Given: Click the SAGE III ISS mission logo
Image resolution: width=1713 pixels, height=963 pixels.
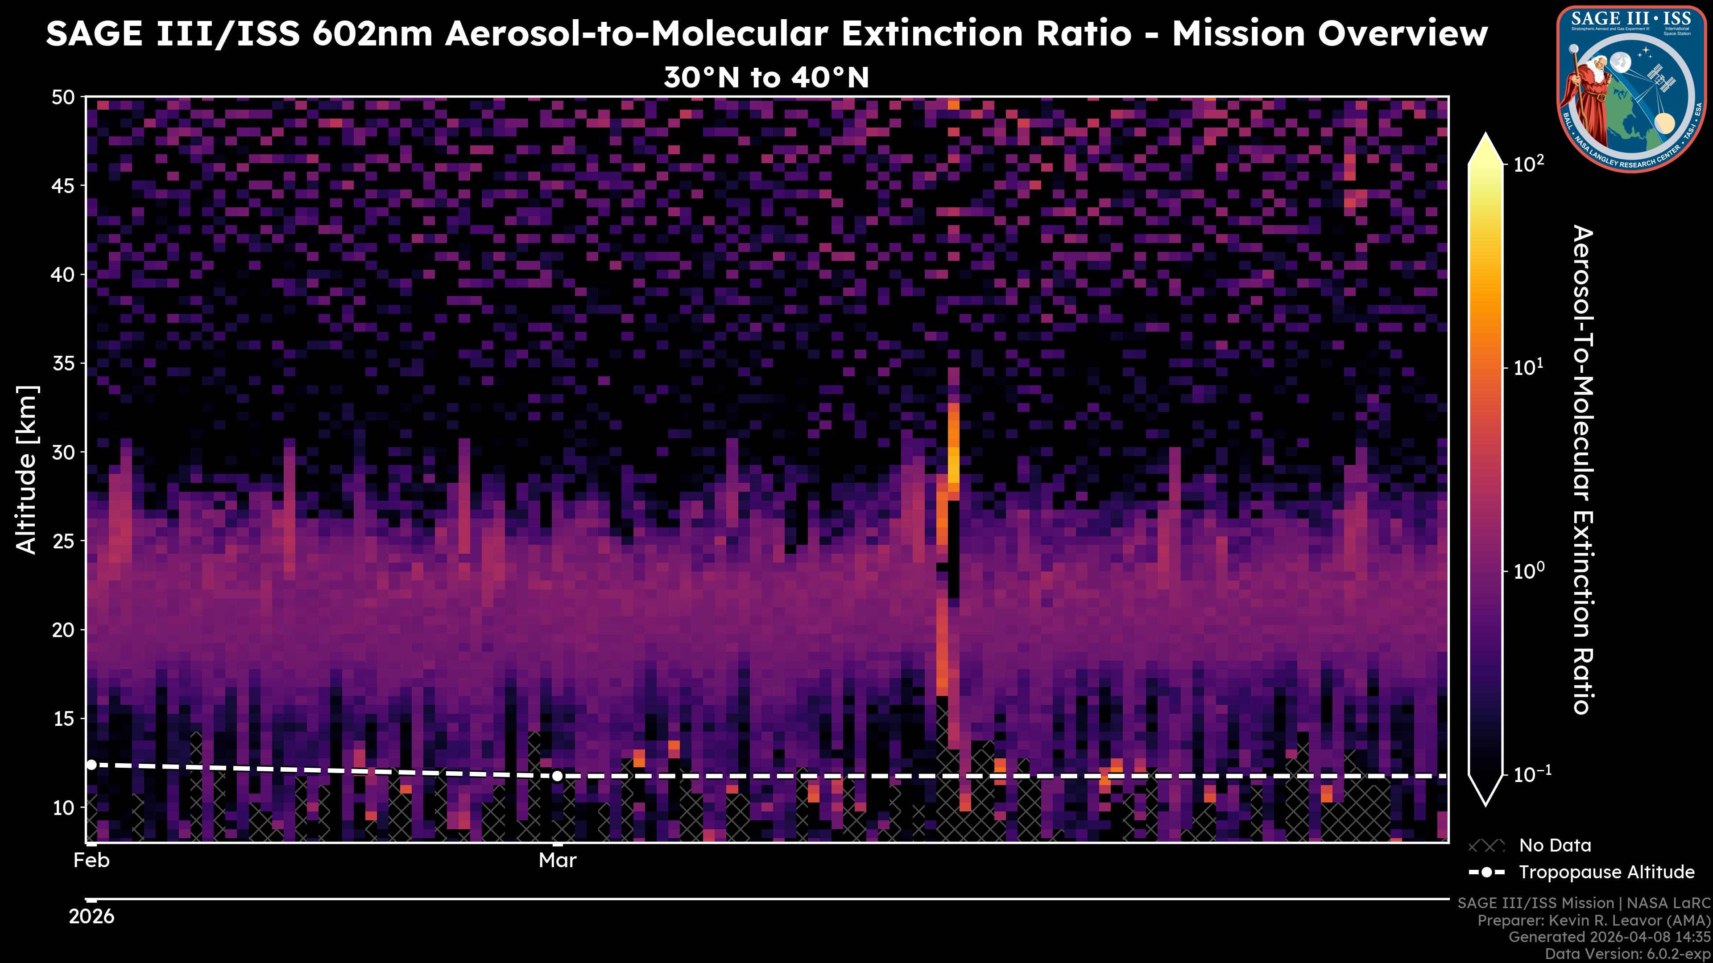Looking at the screenshot, I should [1631, 89].
